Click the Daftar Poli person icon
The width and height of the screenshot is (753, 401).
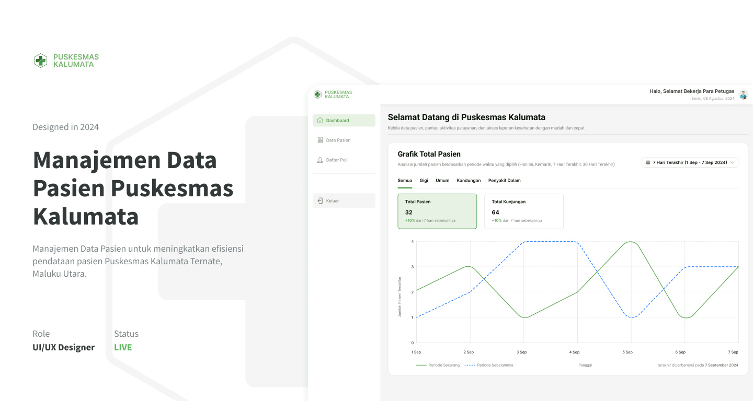pyautogui.click(x=320, y=160)
